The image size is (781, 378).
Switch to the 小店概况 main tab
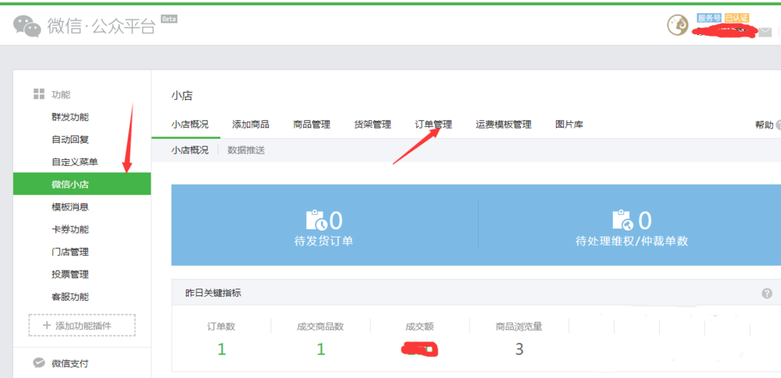(190, 125)
